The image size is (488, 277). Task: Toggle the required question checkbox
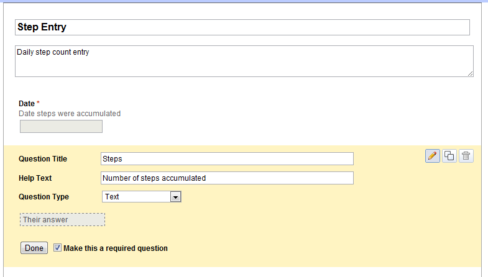[58, 248]
